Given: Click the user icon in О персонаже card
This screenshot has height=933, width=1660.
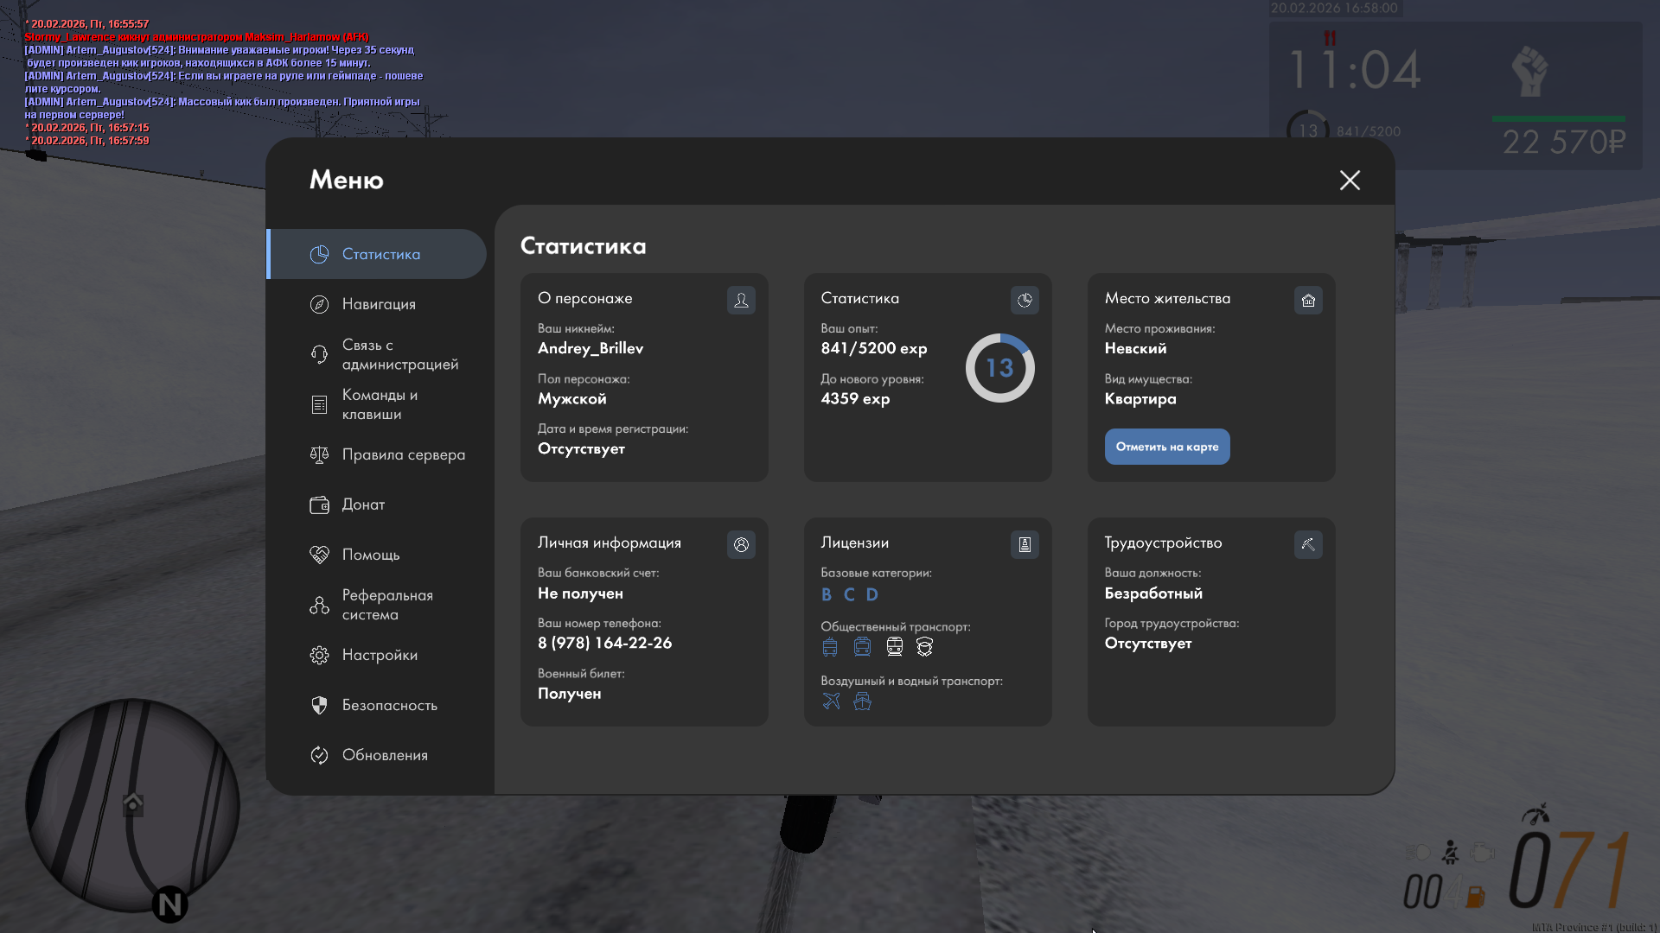Looking at the screenshot, I should pyautogui.click(x=741, y=300).
